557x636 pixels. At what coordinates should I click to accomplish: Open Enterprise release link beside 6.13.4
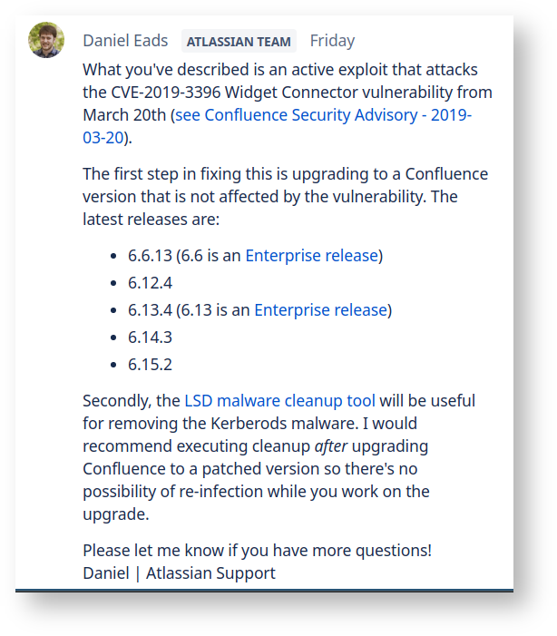coord(320,310)
